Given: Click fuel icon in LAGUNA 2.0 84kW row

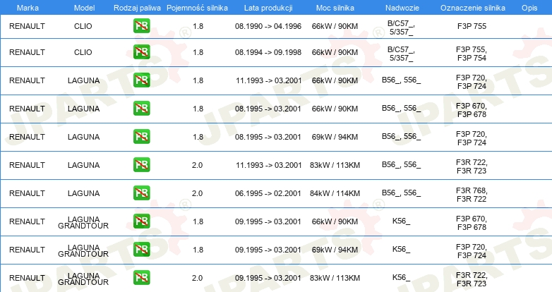Looking at the screenshot, I should click(141, 193).
